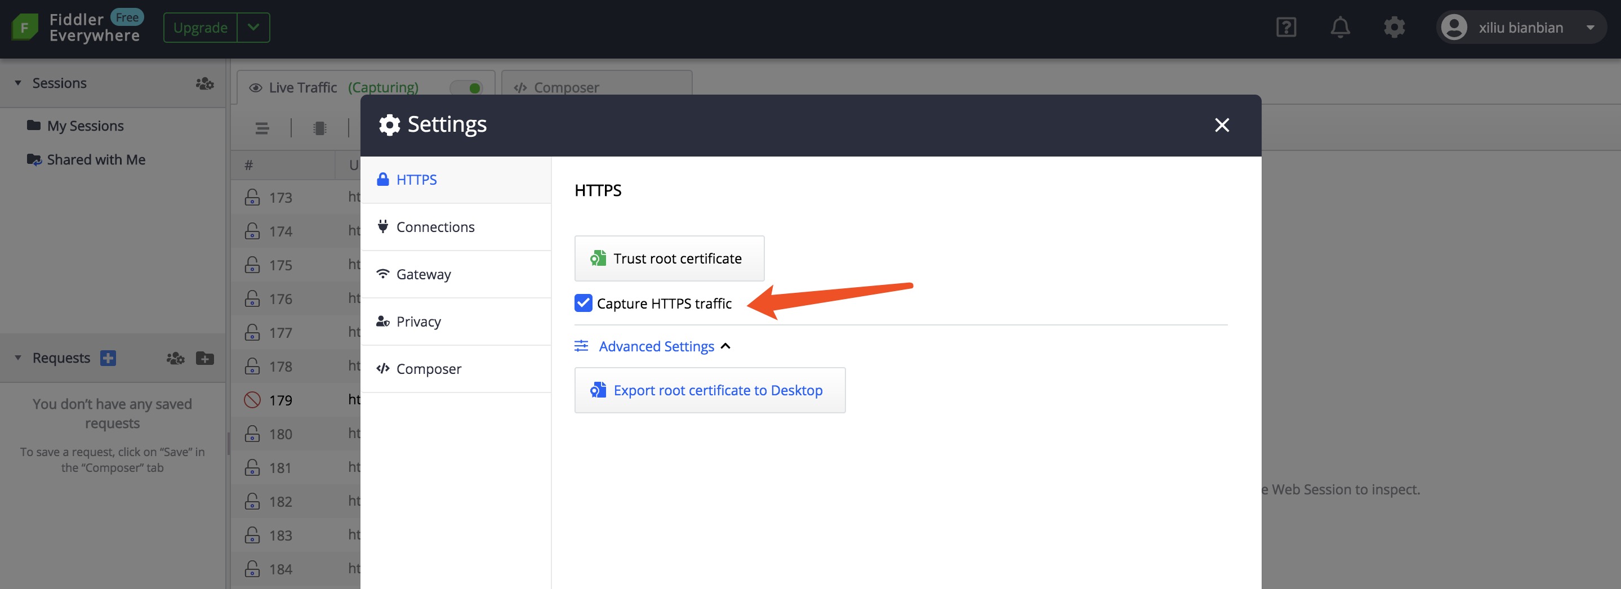This screenshot has height=589, width=1621.
Task: Click the lock icon on session 173
Action: click(x=252, y=197)
